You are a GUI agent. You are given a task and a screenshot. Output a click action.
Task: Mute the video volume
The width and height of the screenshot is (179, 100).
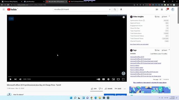tap(20, 79)
